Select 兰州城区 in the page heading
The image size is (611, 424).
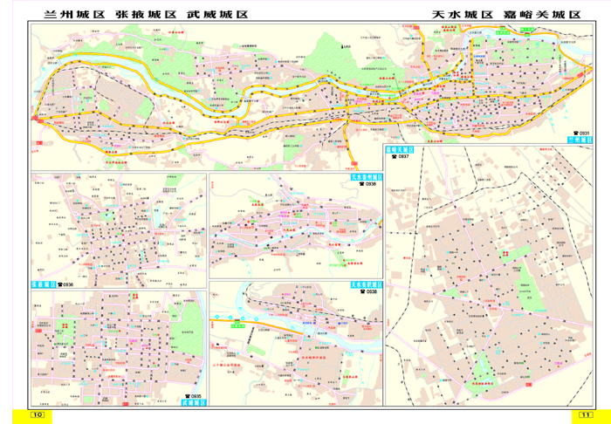coord(75,15)
